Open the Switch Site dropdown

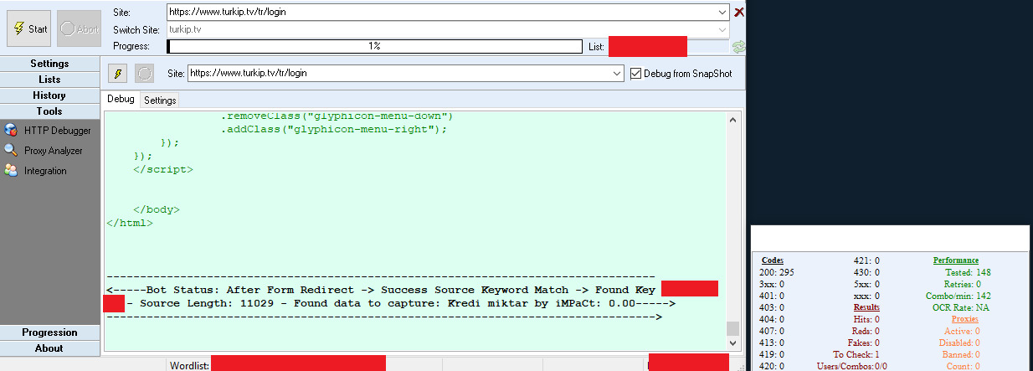point(722,29)
